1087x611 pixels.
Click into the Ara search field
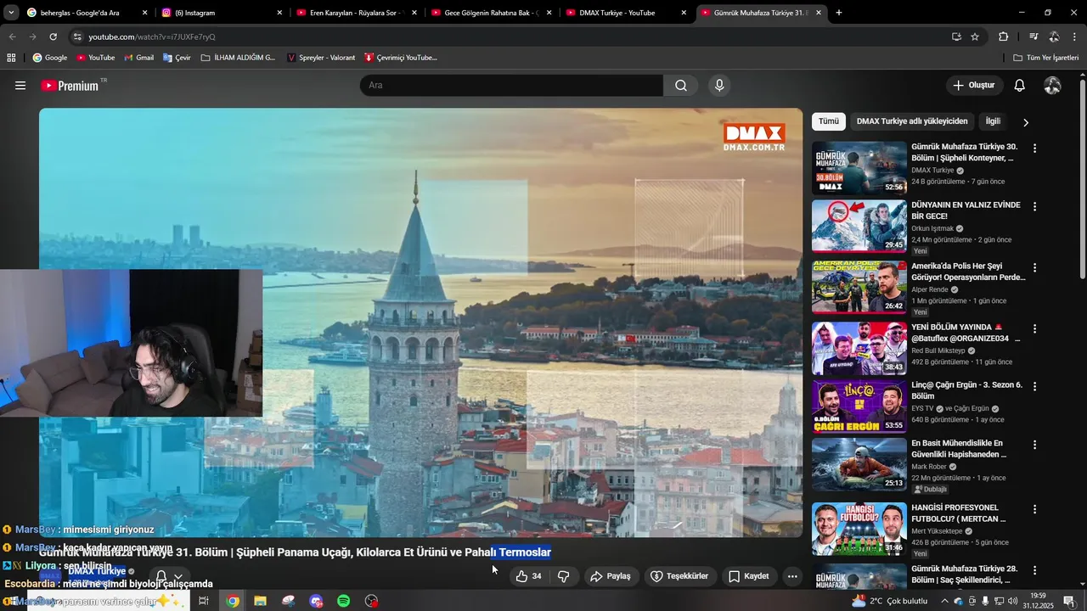click(511, 86)
